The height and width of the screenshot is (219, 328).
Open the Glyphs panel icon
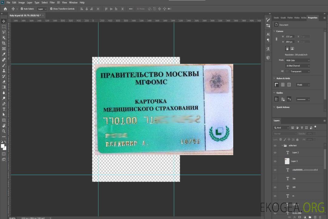pyautogui.click(x=268, y=49)
